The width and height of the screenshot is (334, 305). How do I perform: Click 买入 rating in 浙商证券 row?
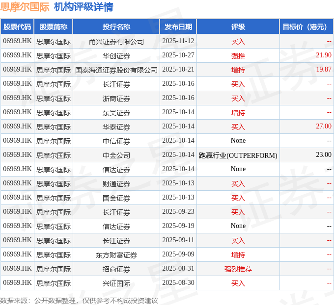pos(238,99)
